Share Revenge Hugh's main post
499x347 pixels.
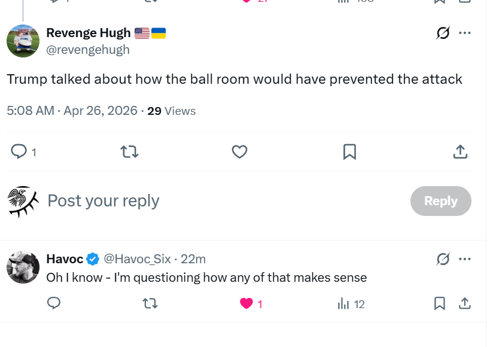460,151
